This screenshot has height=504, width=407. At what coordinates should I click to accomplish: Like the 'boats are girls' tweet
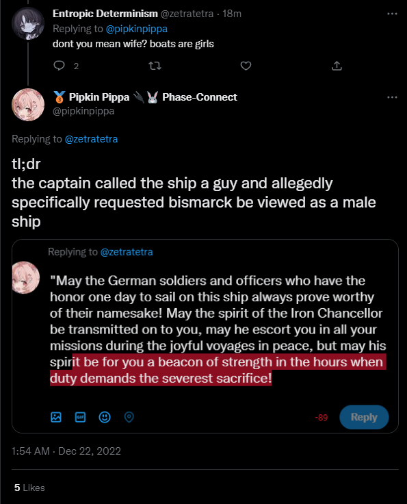pyautogui.click(x=246, y=66)
